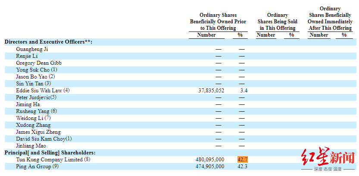Click the share count 474,905,000
Screen dimensions: 359x176
pos(210,167)
